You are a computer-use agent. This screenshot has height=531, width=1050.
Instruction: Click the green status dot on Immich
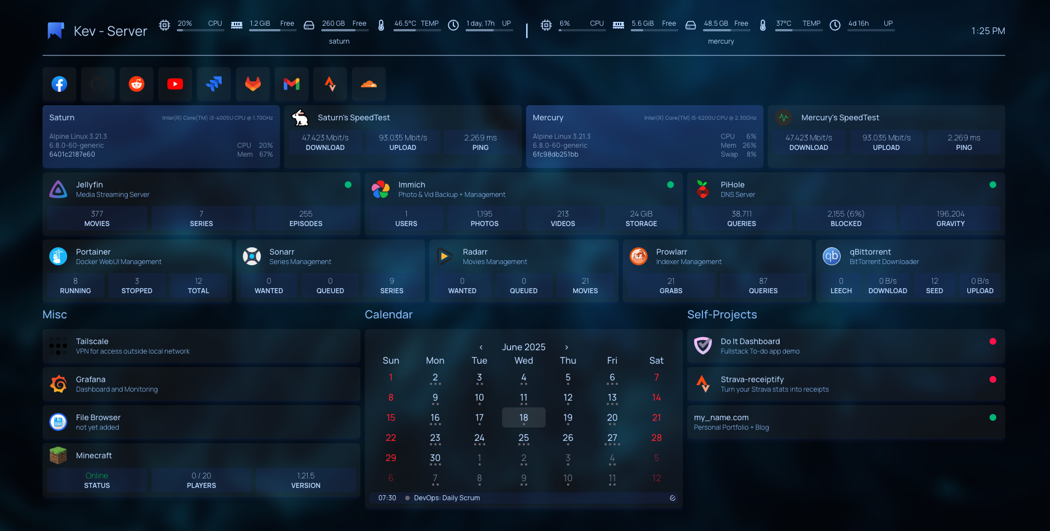click(x=671, y=184)
